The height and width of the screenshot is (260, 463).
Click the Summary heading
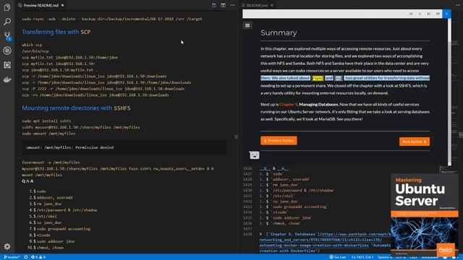click(279, 32)
